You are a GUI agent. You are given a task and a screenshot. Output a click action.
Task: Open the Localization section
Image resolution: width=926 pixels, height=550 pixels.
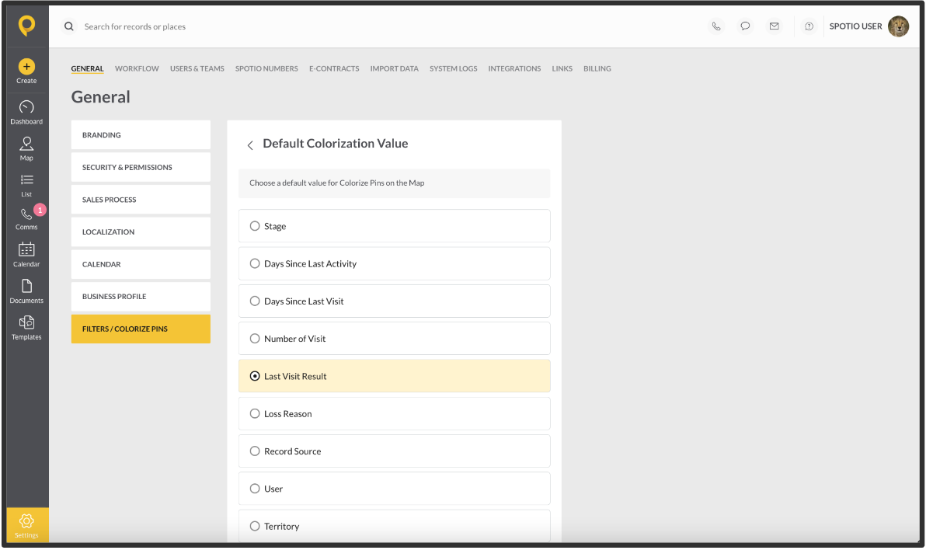coord(141,232)
